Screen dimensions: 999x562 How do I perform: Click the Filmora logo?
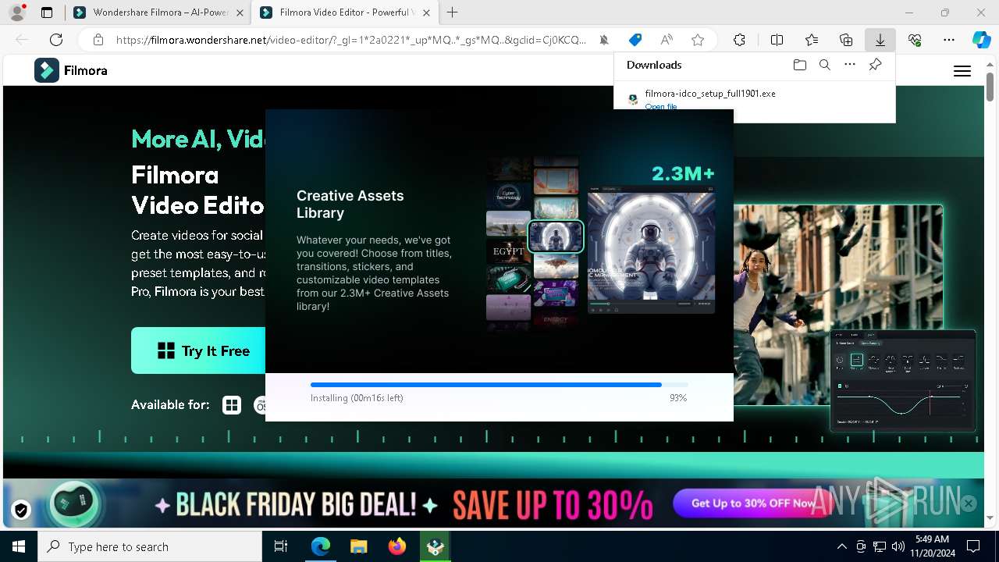point(71,70)
